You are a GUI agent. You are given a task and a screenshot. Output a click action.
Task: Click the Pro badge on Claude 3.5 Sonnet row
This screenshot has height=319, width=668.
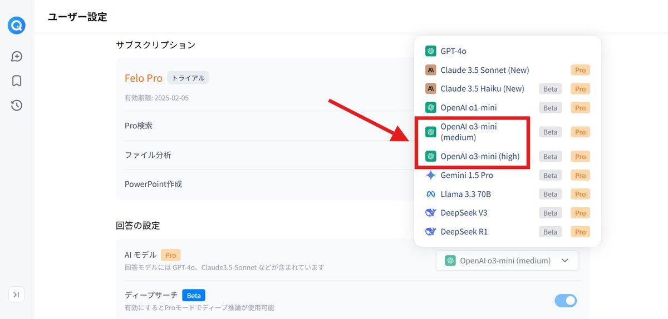point(581,70)
